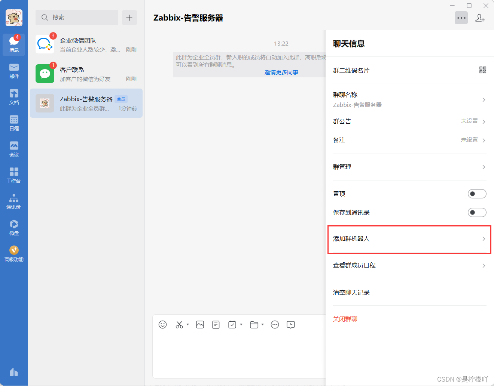
Task: Open the 群聊名称 setting row
Action: 409,99
